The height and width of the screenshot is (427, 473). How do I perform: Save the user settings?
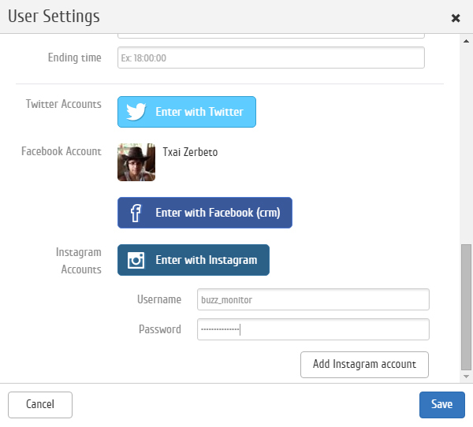click(441, 404)
